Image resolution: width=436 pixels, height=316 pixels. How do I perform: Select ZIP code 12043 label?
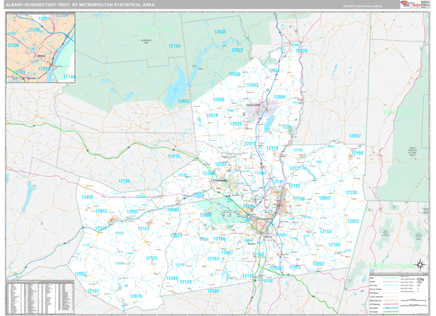(x=101, y=211)
